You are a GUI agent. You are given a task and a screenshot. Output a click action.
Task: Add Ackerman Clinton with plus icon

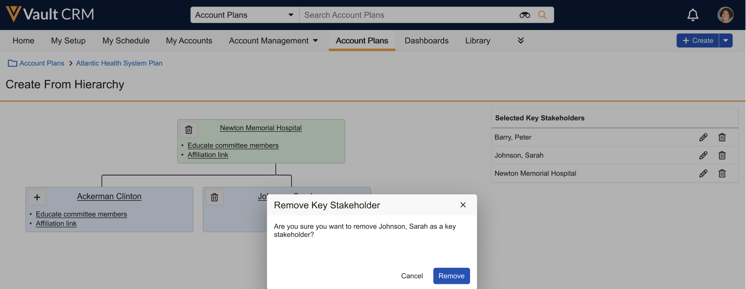pos(37,197)
